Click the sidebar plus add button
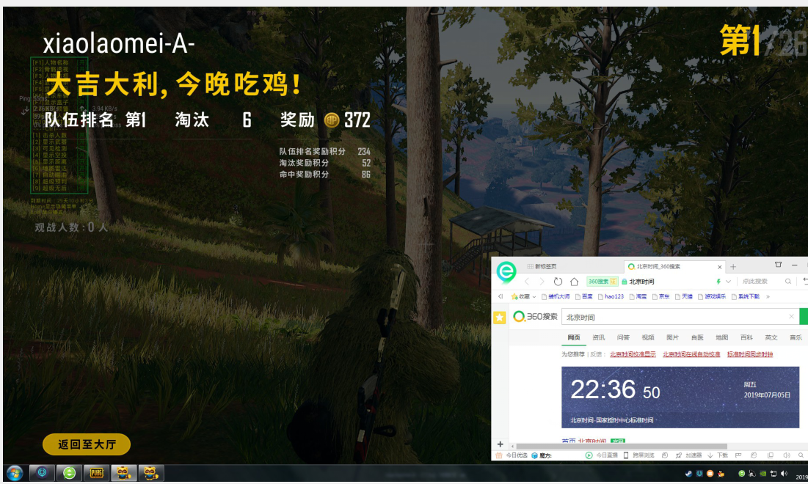Screen dimensions: 808x484 pos(500,444)
